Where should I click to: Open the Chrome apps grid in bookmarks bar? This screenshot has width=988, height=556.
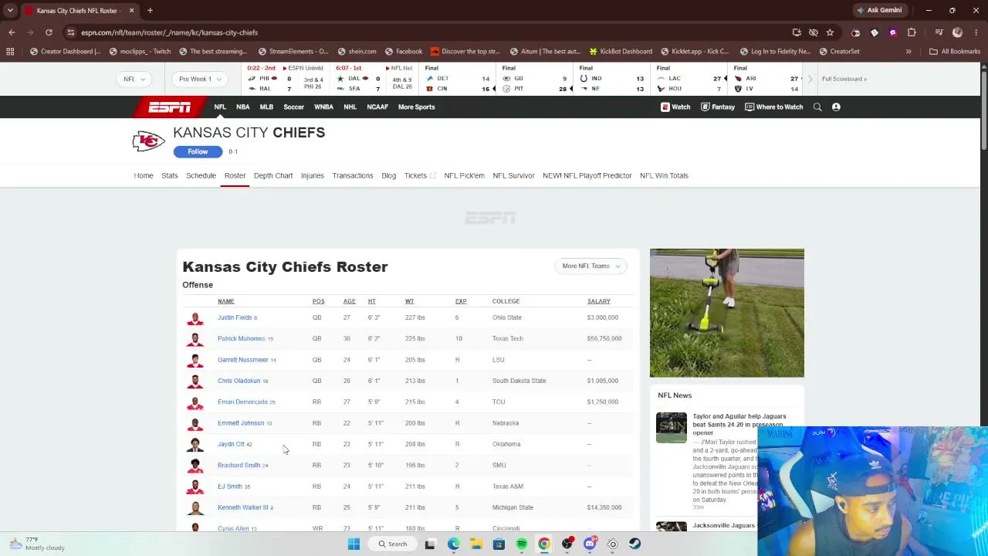pyautogui.click(x=10, y=52)
